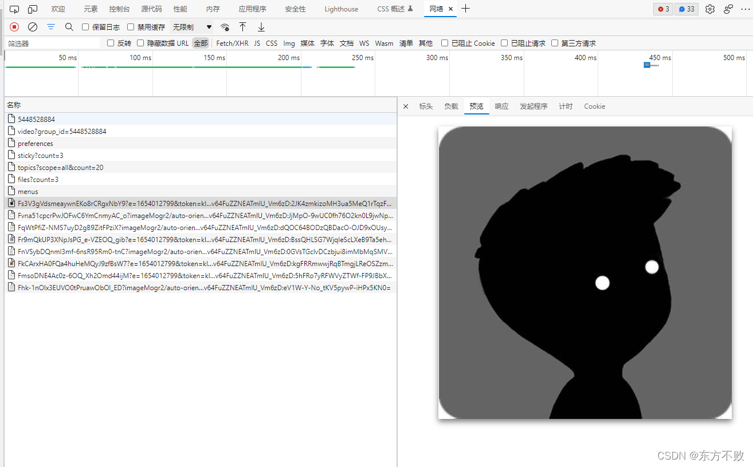
Task: Open the feedback people icon
Action: point(728,9)
